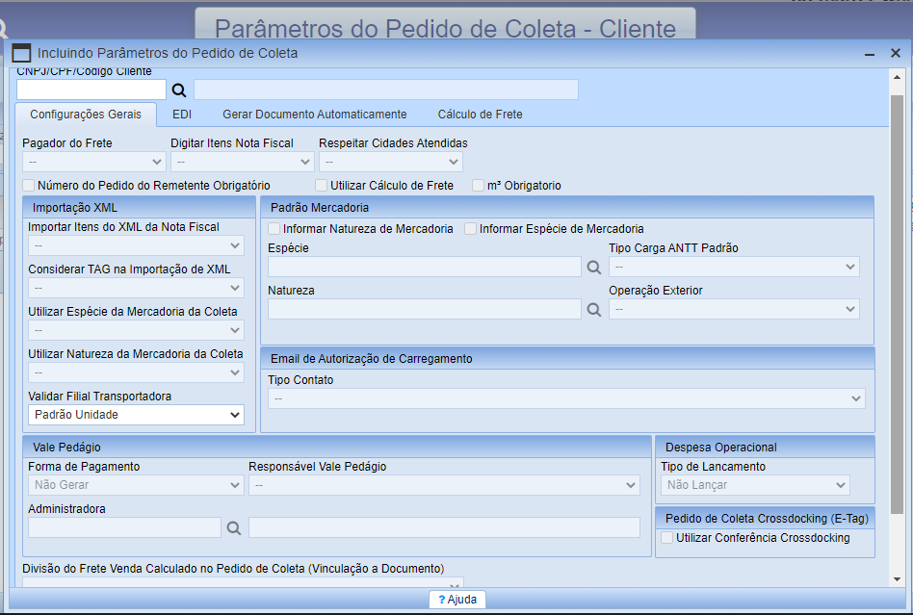
Task: Click the Pedido de Coleta Crossdocking (E-Tag) header
Action: coord(765,519)
